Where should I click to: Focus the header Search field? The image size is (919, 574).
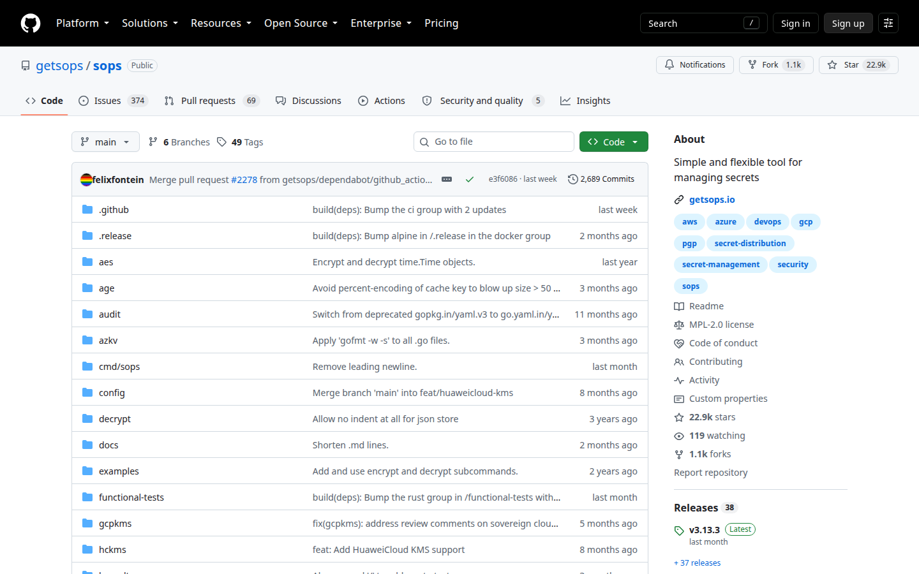(704, 23)
